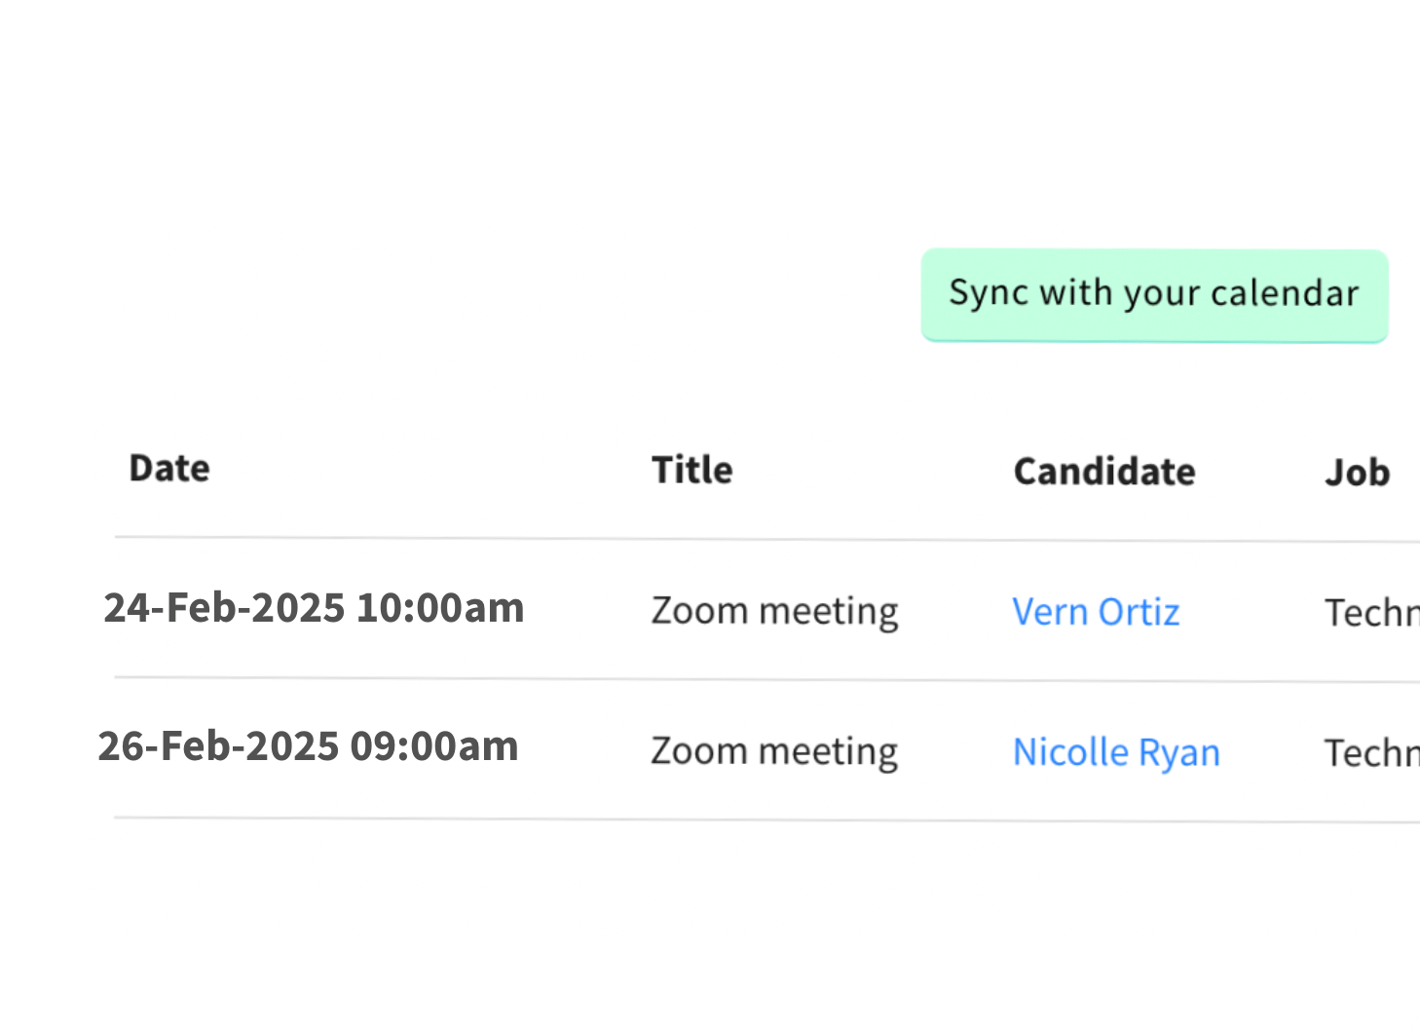The height and width of the screenshot is (1029, 1420).
Task: Click 09:00am time in second interview row
Action: 434,746
